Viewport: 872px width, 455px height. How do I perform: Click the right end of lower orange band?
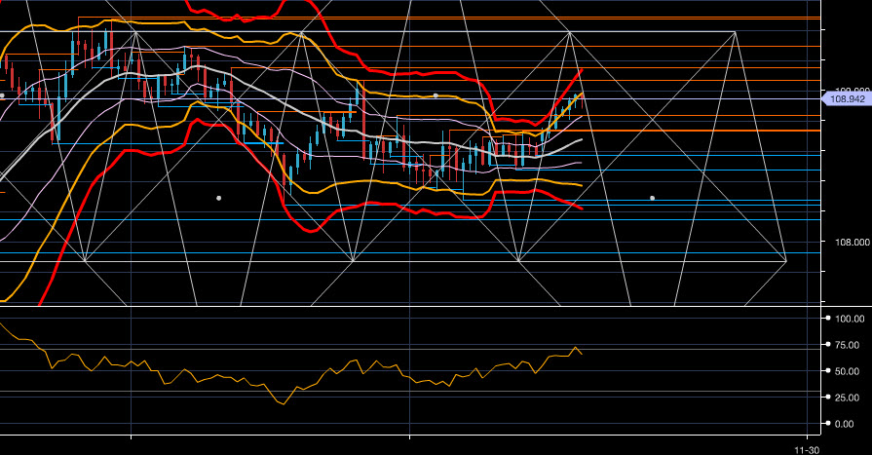pos(583,185)
